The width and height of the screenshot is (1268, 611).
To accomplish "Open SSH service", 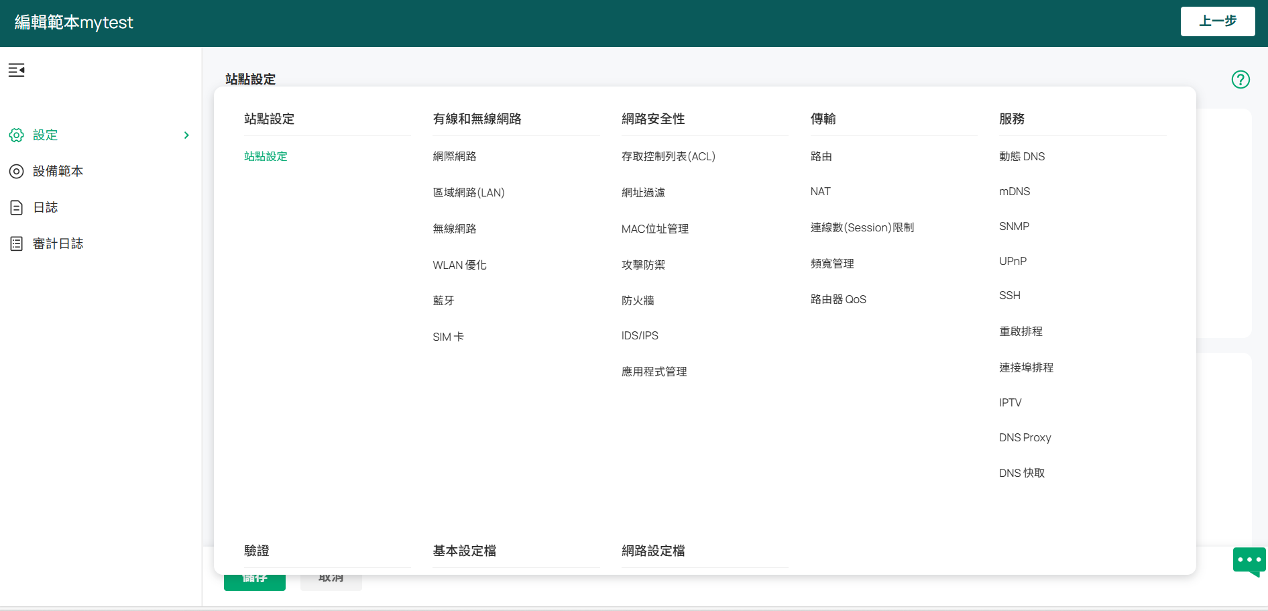I will 1010,295.
